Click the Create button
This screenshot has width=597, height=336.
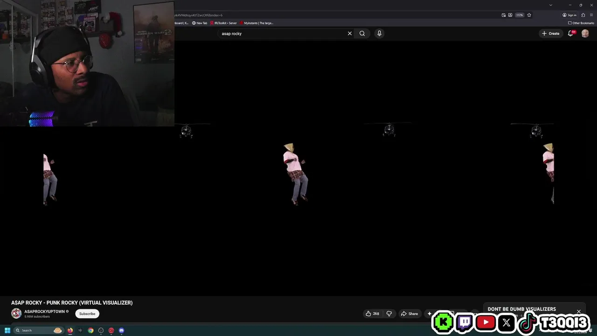550,34
